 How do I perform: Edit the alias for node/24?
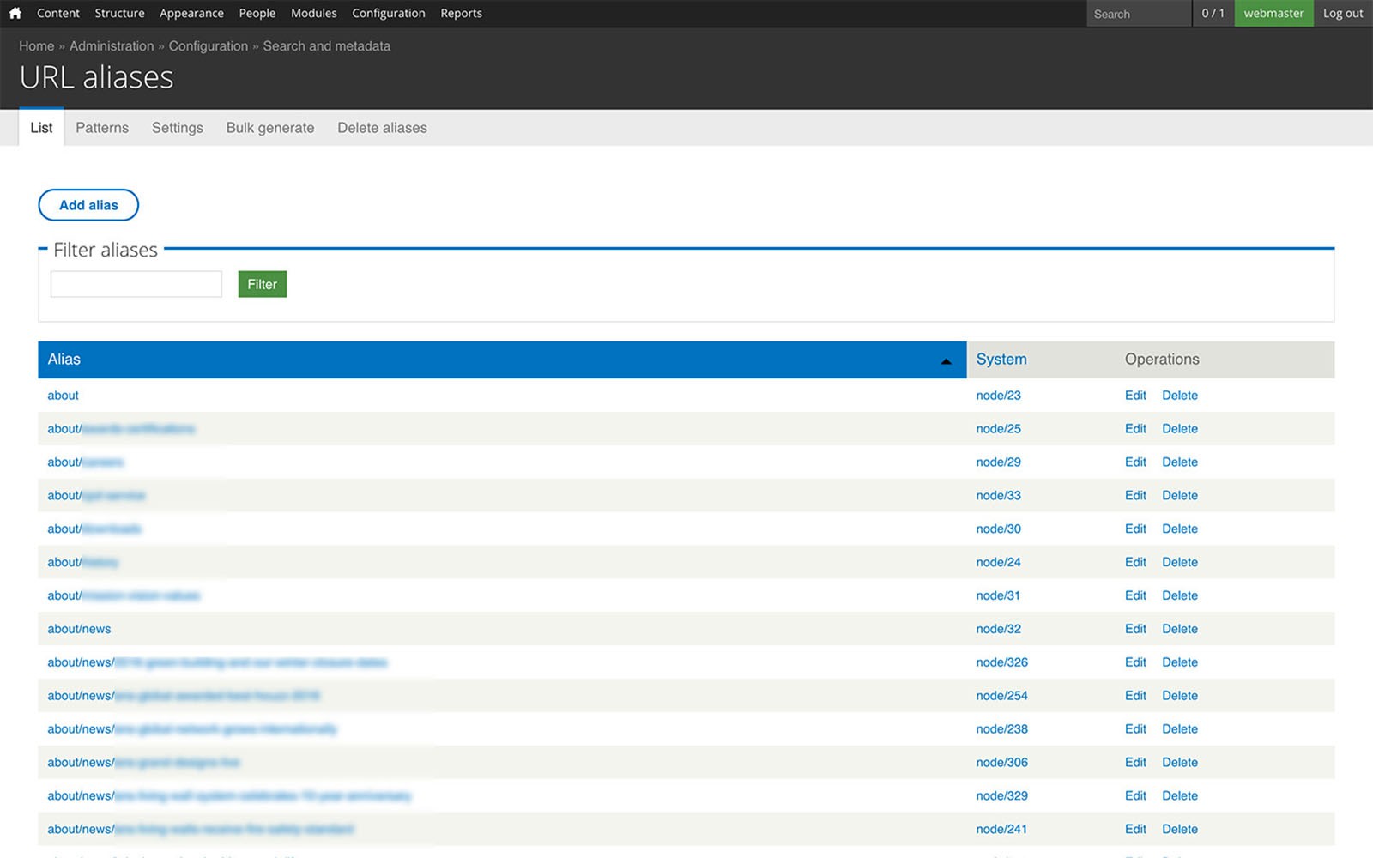pos(1135,563)
